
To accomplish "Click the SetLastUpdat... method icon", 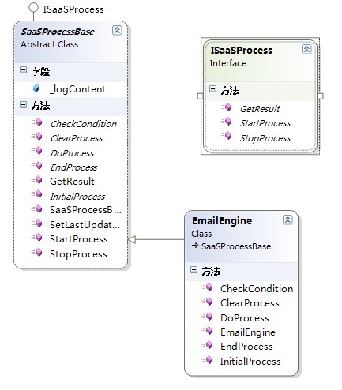I will pyautogui.click(x=36, y=223).
